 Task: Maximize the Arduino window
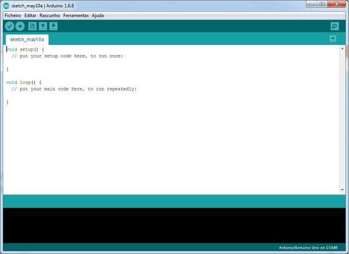coord(322,4)
